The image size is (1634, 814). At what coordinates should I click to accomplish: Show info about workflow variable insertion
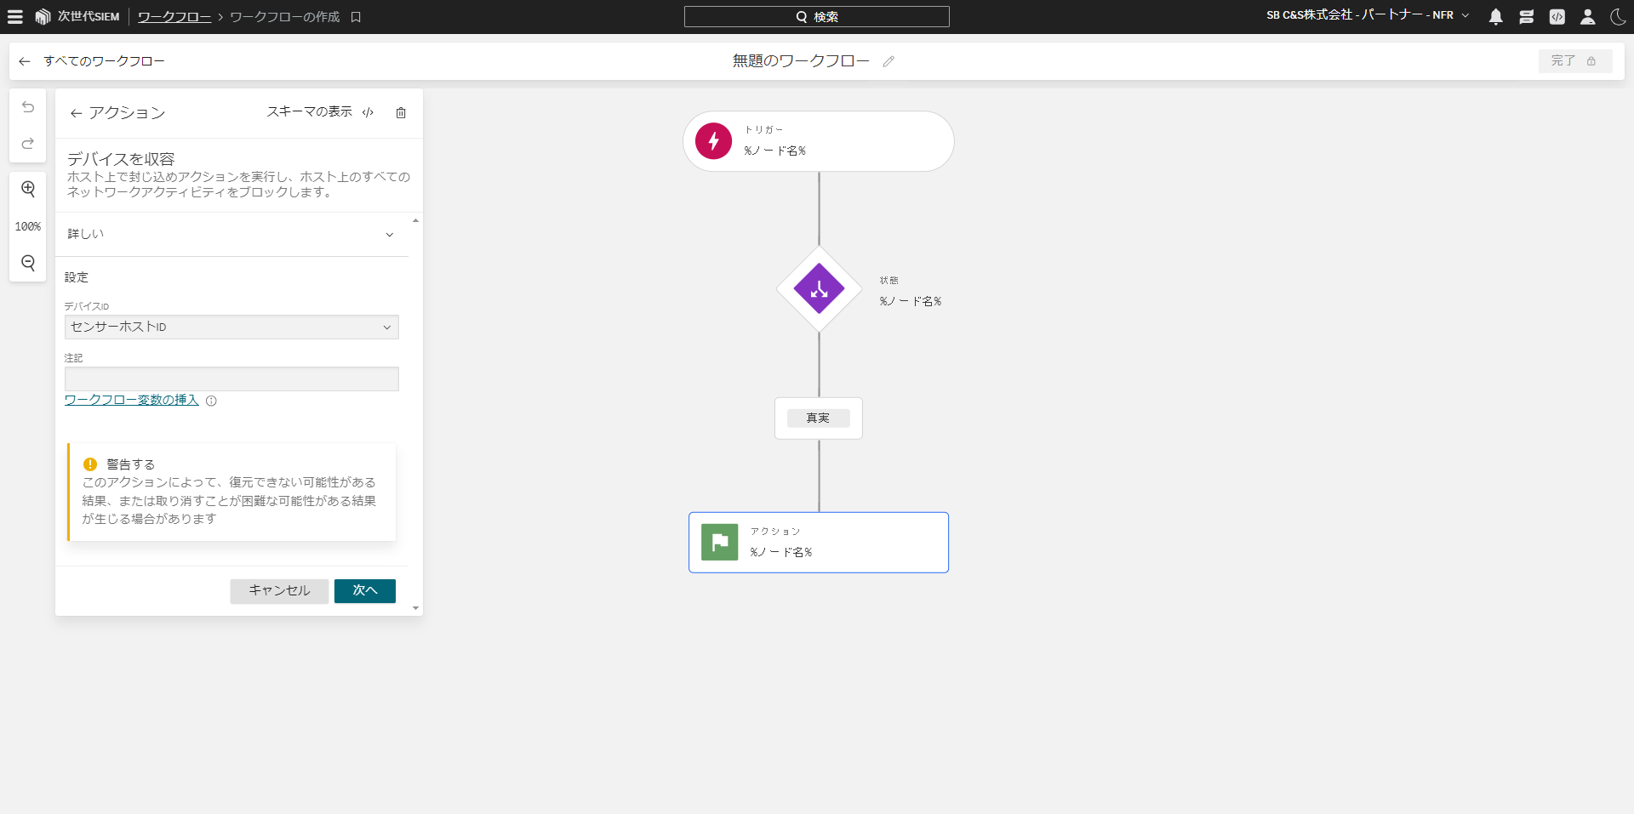(211, 401)
